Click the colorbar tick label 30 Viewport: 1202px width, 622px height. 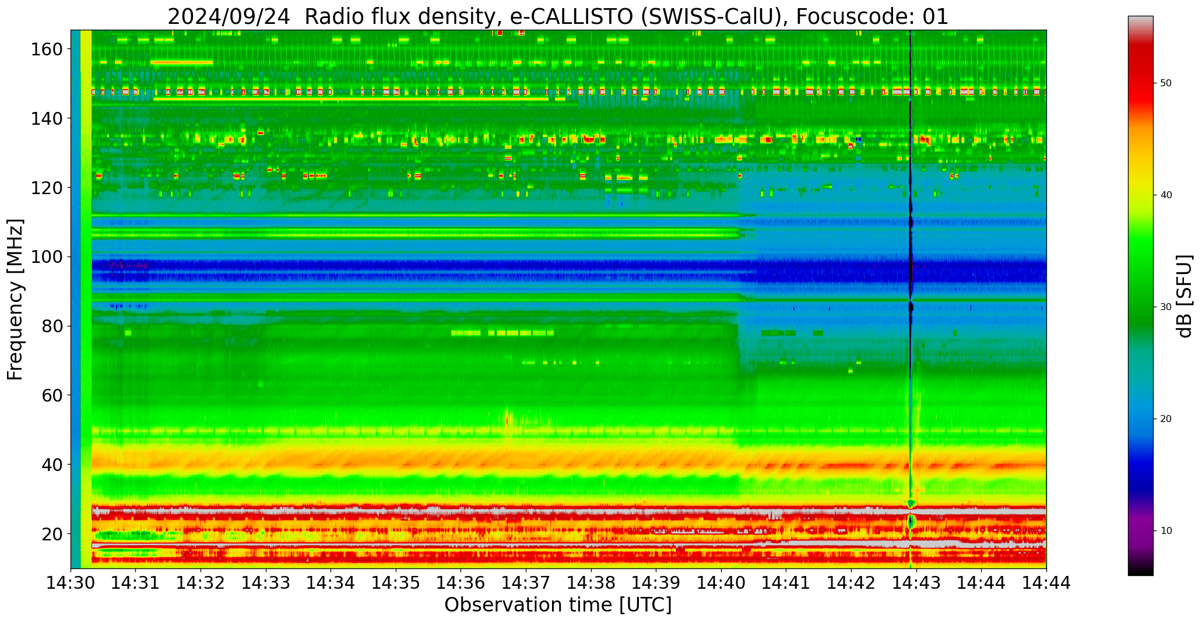(x=1166, y=307)
